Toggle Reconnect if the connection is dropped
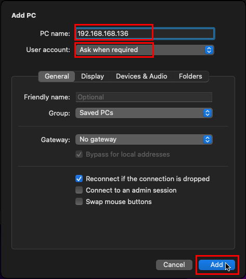Screen dimensions: 246x279 click(x=79, y=179)
